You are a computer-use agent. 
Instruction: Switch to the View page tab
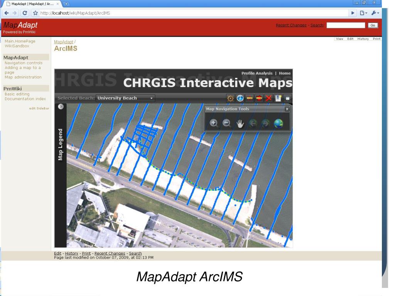coord(339,39)
